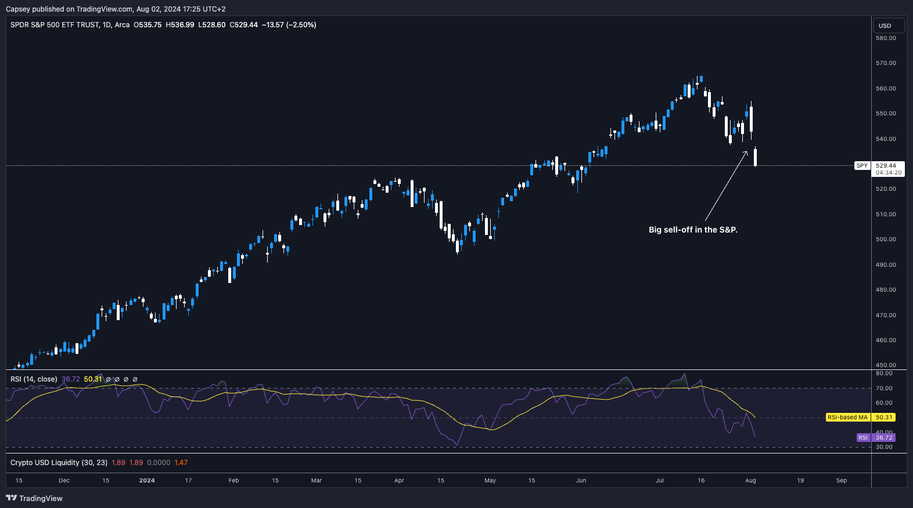Screen dimensions: 913x508
Task: Click the 0.0000 value in liquidity legend
Action: (x=159, y=463)
